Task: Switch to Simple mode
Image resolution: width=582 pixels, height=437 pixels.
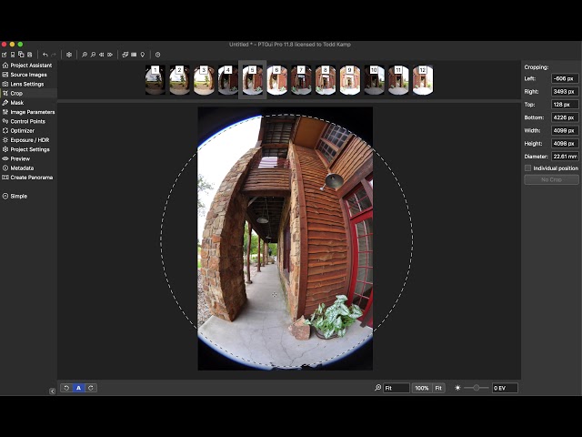Action: click(x=15, y=196)
